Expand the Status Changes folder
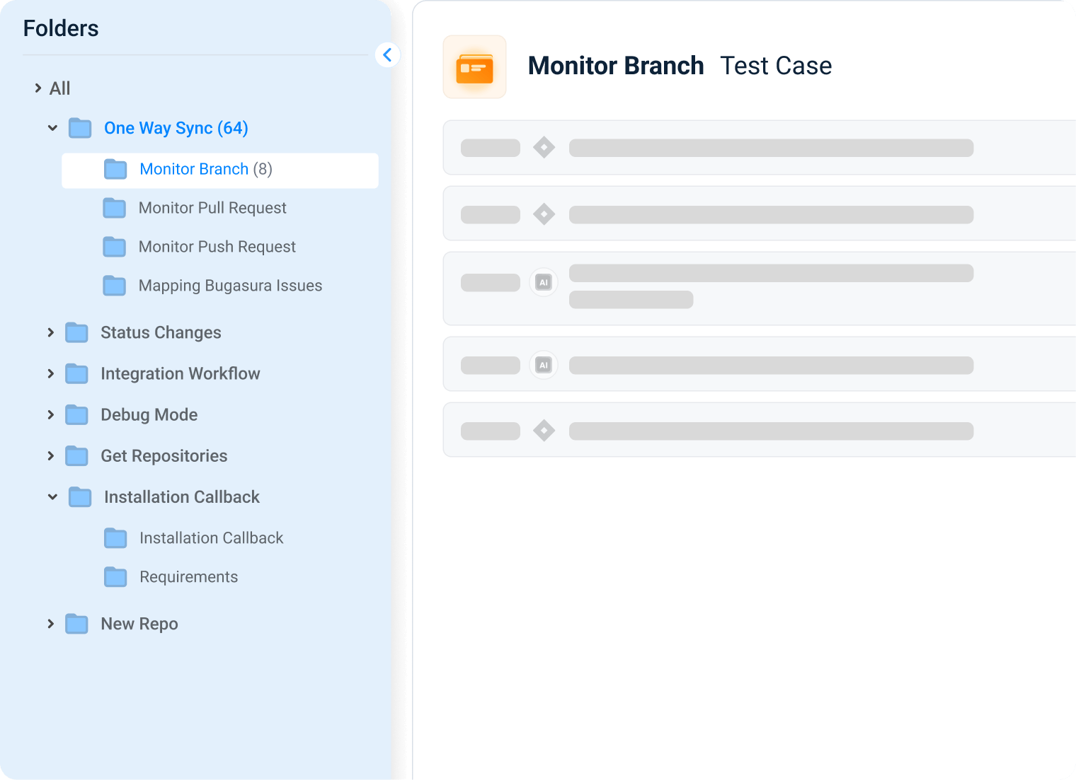 pos(50,332)
